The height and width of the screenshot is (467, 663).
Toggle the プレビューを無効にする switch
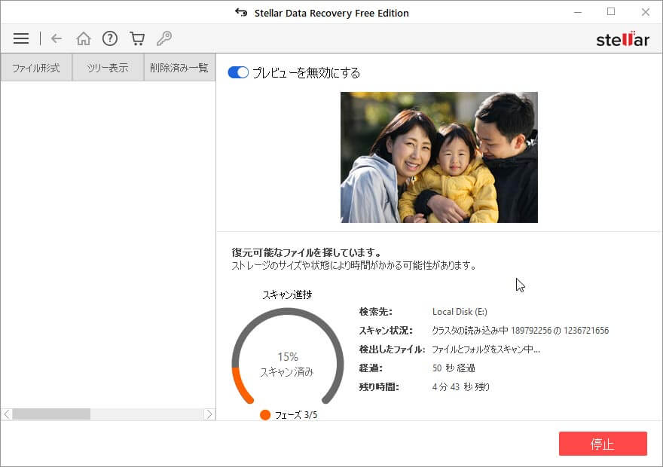click(238, 73)
